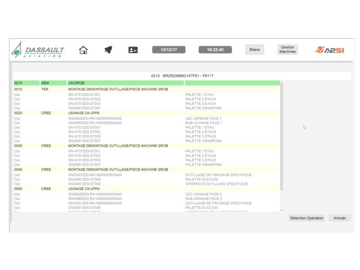Select operation 0050 USINAGE CN UPPA row
Image resolution: width=360 pixels, height=270 pixels.
click(146, 189)
